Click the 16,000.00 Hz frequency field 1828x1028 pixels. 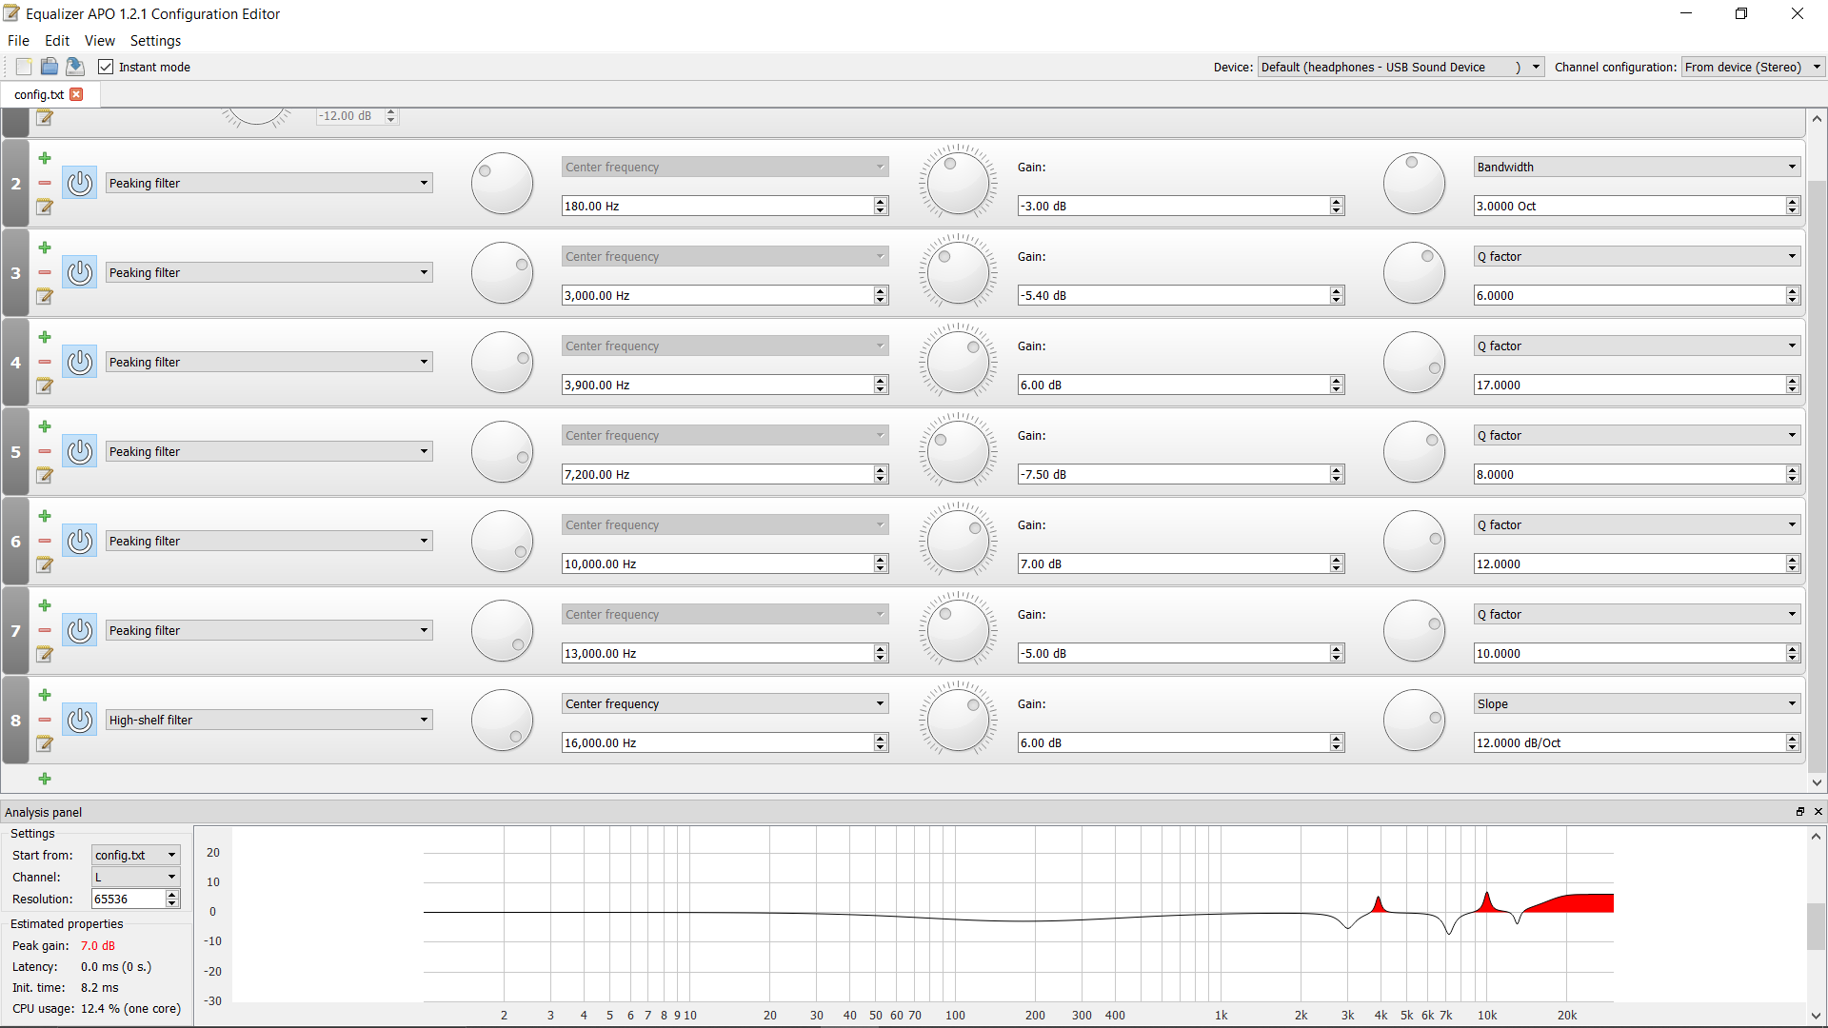click(x=725, y=742)
